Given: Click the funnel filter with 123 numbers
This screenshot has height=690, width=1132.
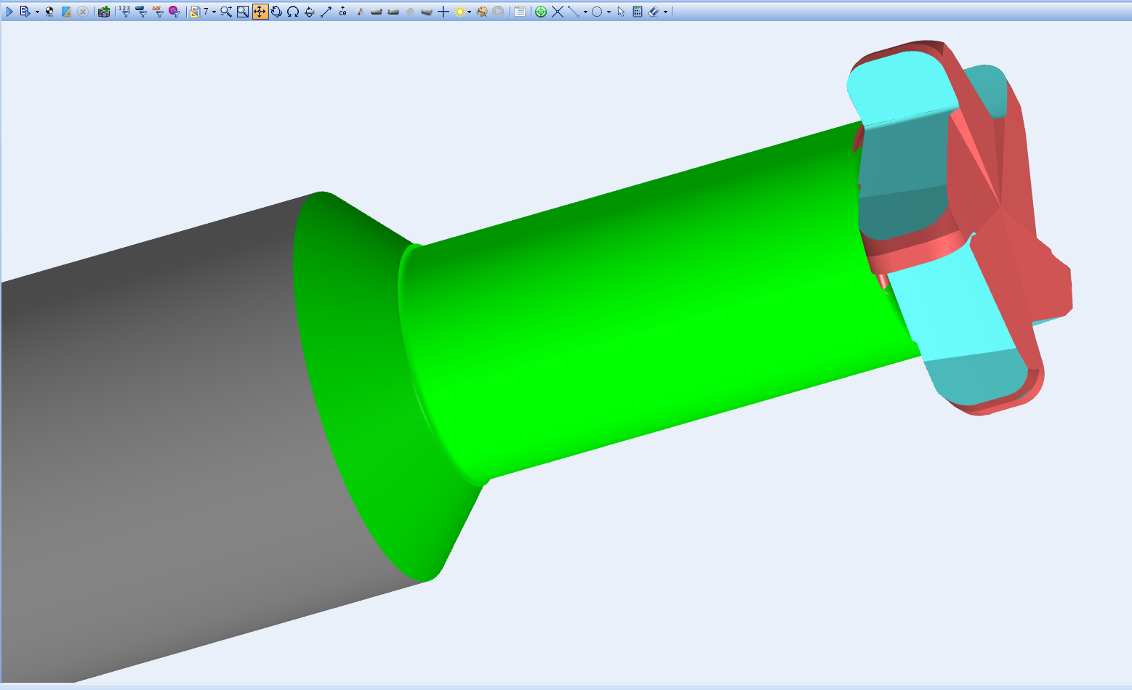Looking at the screenshot, I should click(x=124, y=12).
